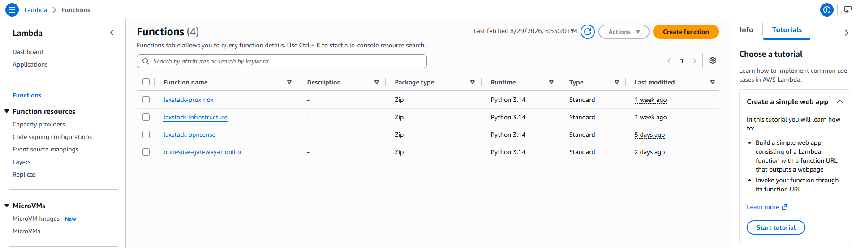
Task: Open the laxstack-proxmox function
Action: [188, 100]
